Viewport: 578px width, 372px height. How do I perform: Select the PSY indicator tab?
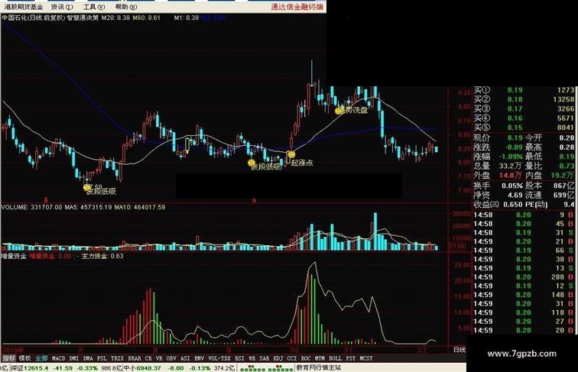[x=351, y=358]
